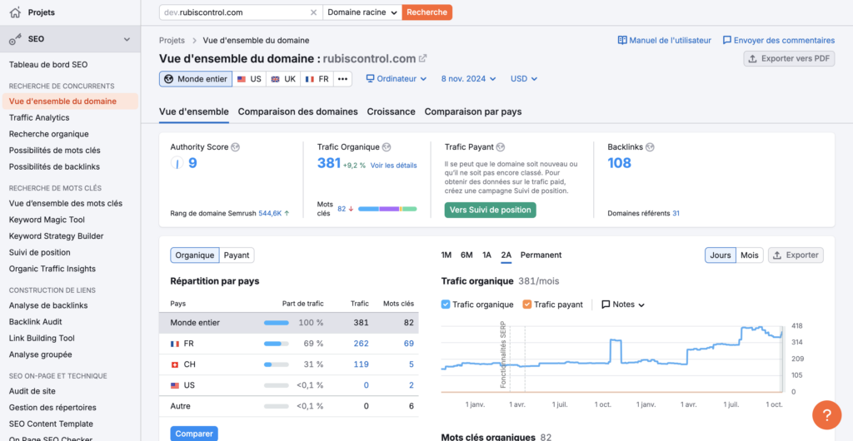Image resolution: width=853 pixels, height=441 pixels.
Task: Open the USD currency dropdown
Action: click(x=524, y=79)
